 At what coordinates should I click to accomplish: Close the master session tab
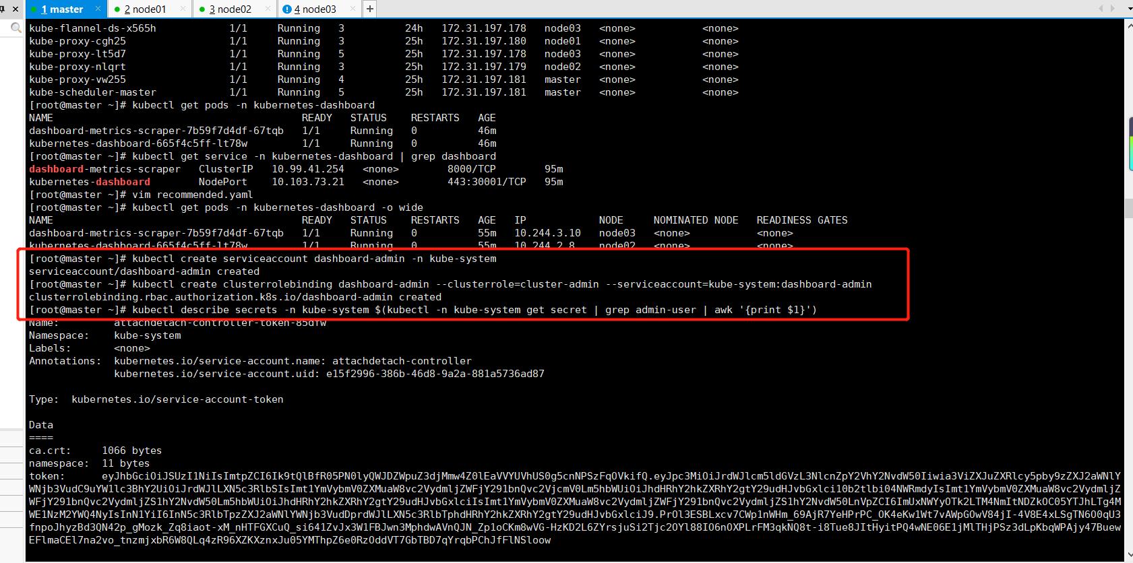point(98,9)
